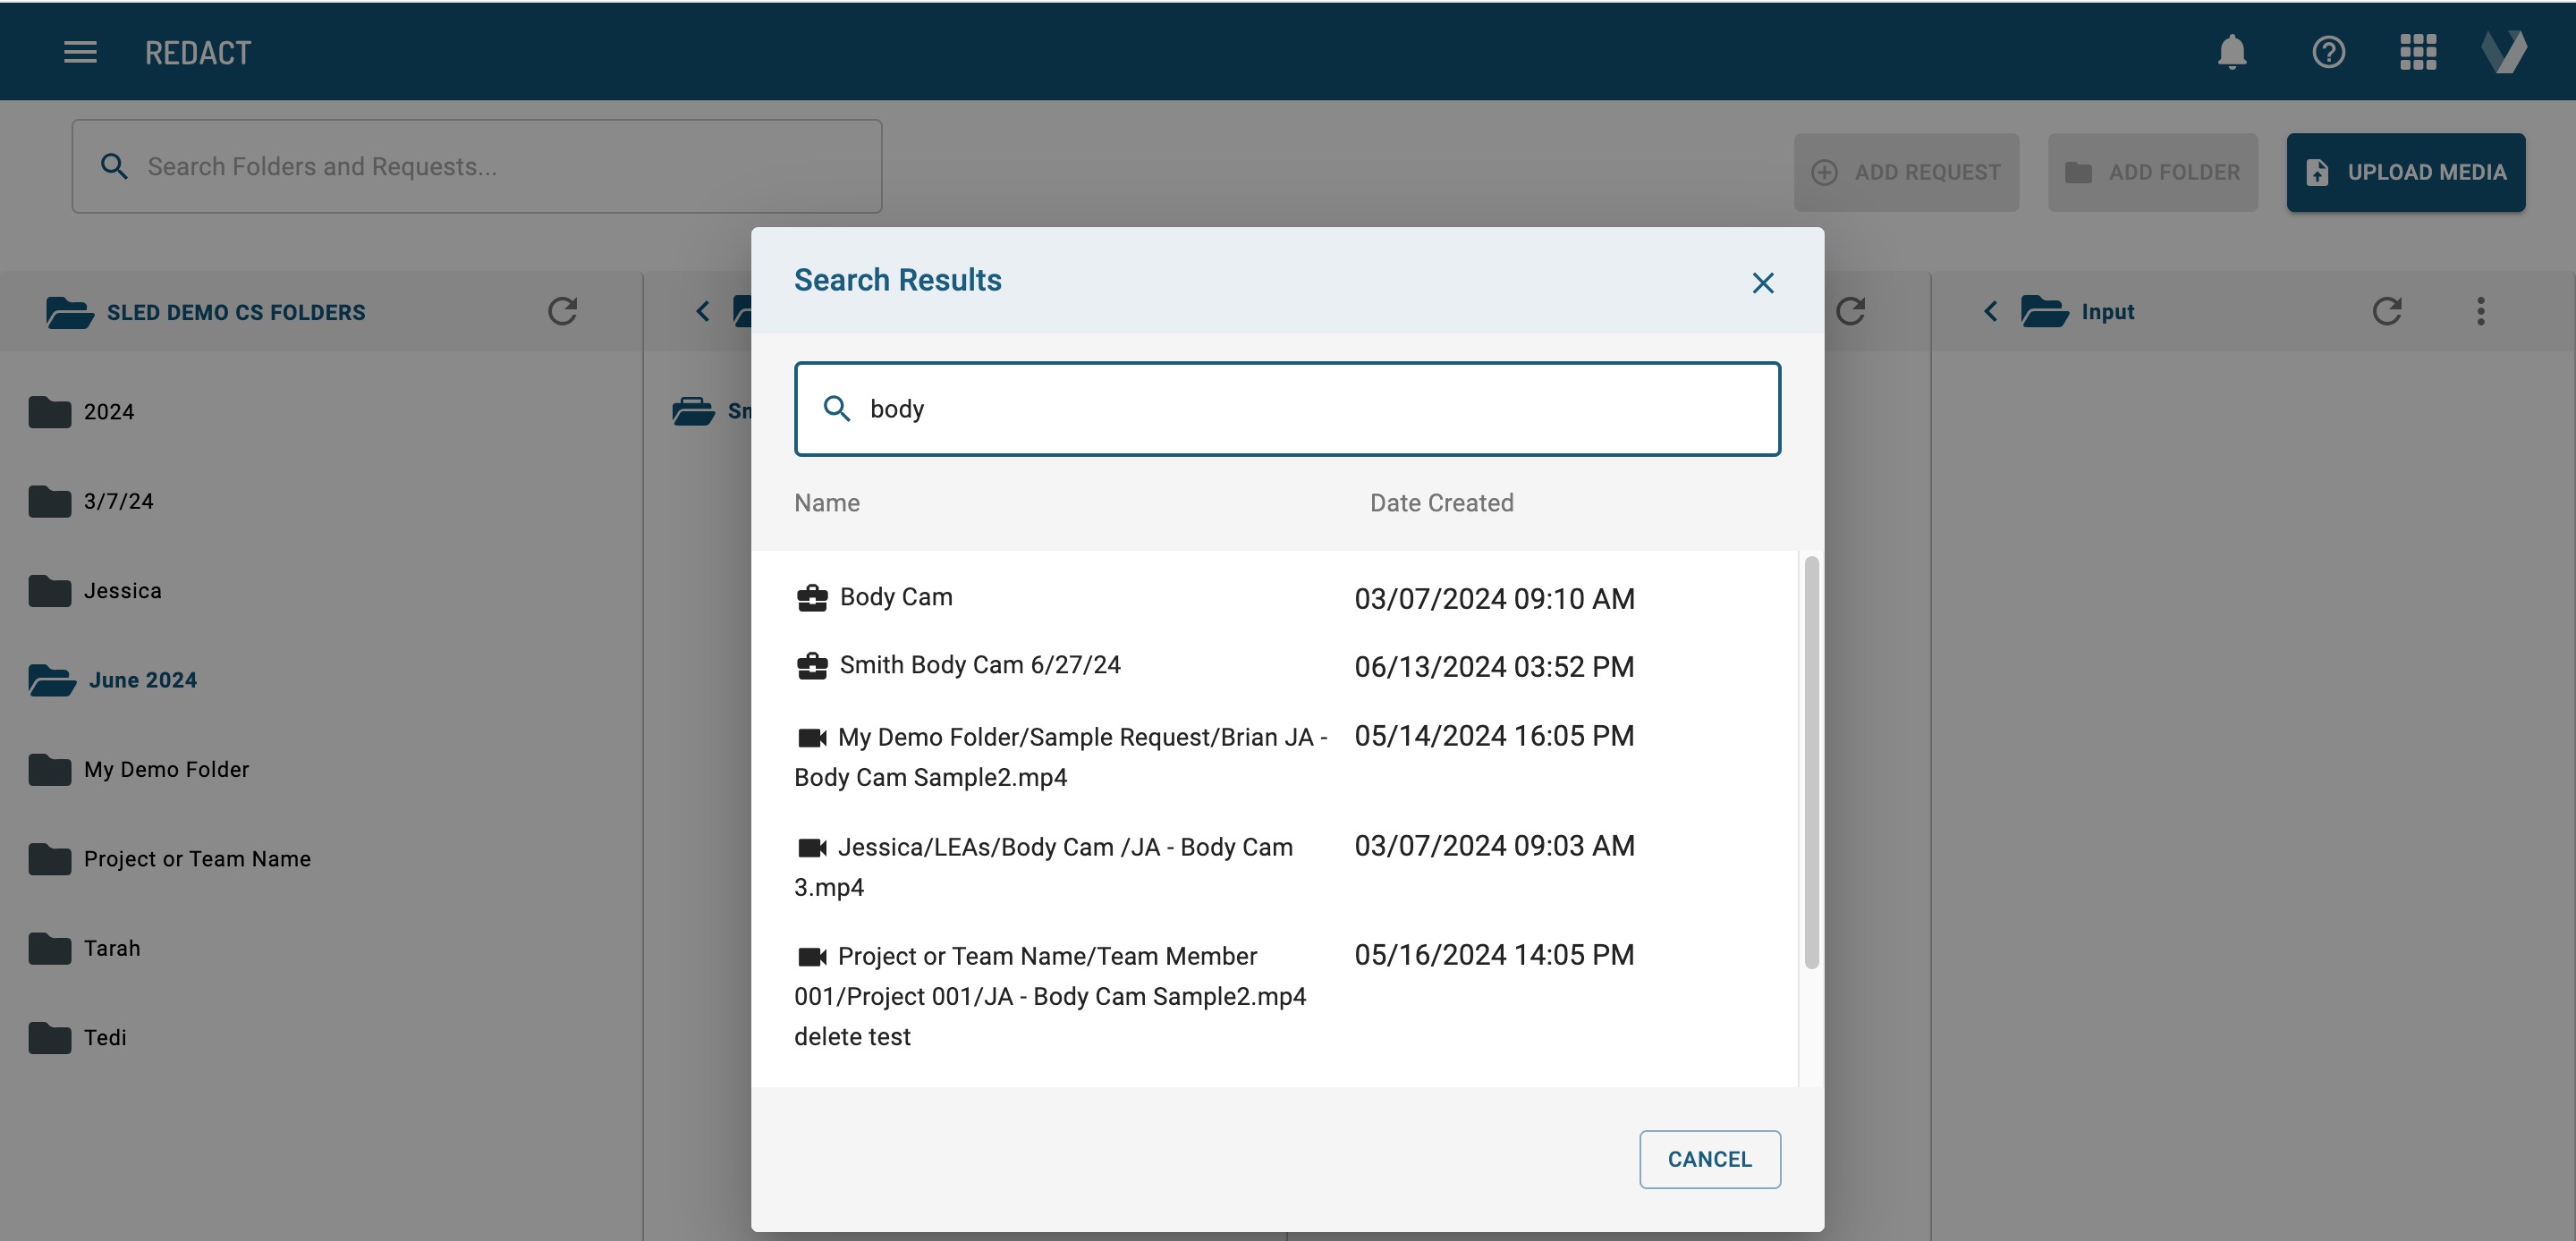
Task: Select the Smith Body Cam 6/27/24 result
Action: tap(979, 665)
